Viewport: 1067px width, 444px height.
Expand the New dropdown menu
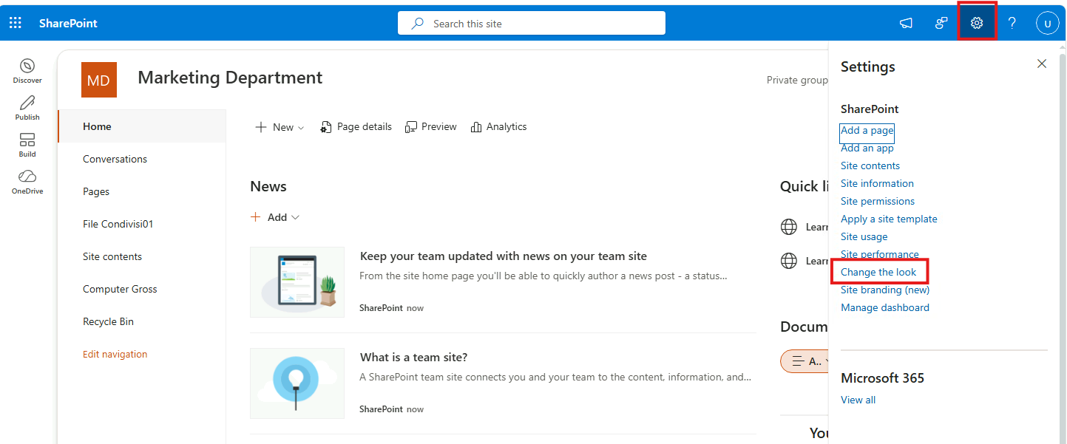coord(280,127)
